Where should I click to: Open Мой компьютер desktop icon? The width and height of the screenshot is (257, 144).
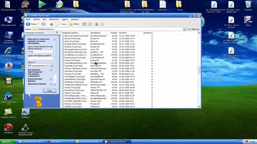[x=8, y=21]
